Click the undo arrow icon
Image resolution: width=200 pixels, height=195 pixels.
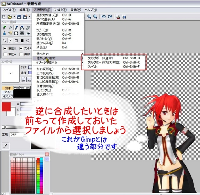pyautogui.click(x=104, y=16)
